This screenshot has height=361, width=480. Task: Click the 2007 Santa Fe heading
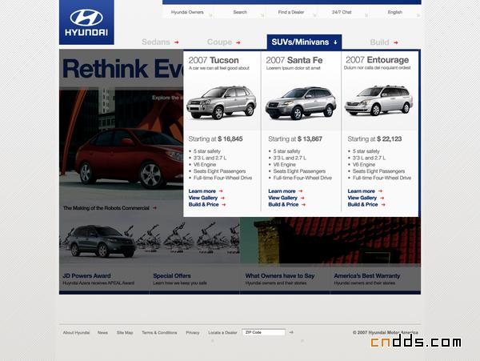(294, 60)
